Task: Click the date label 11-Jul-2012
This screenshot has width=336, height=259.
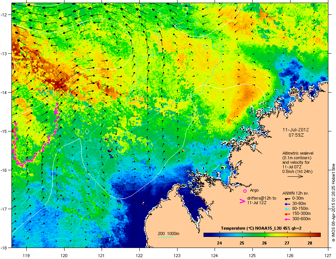Action: [296, 130]
